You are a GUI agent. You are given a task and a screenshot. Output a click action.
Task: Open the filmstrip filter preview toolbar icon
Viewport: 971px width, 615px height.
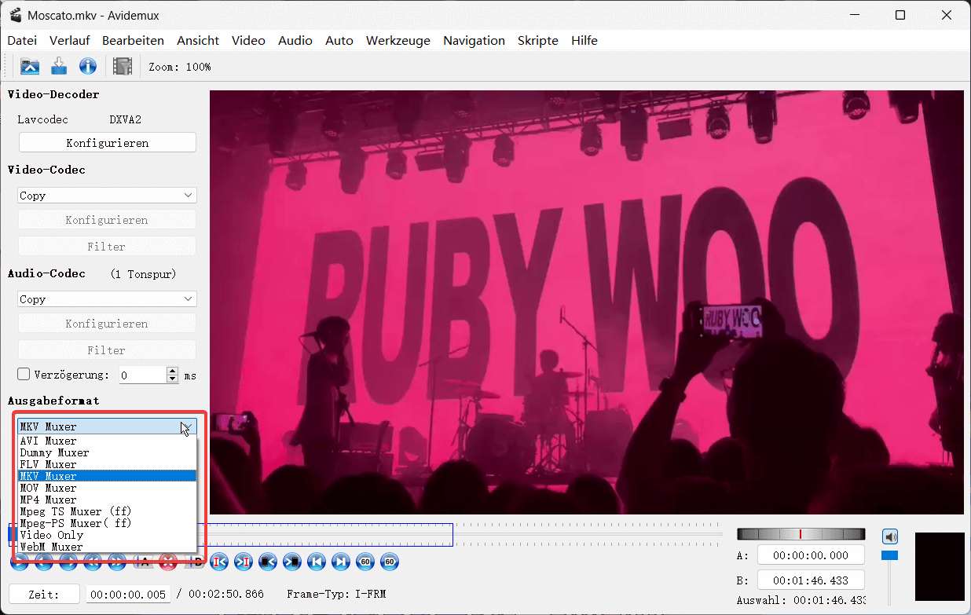pyautogui.click(x=123, y=67)
